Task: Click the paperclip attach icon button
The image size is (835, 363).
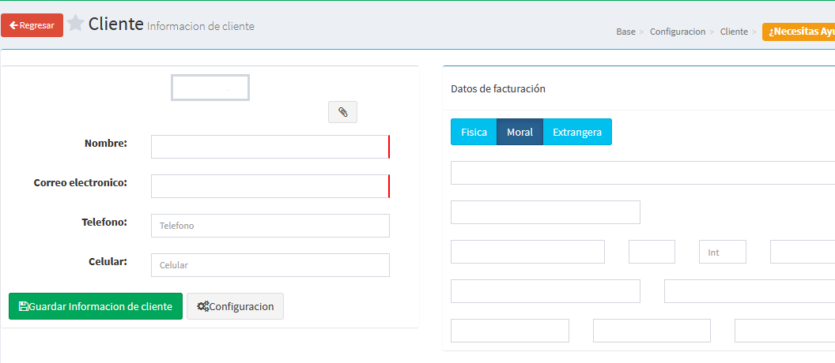Action: tap(342, 112)
